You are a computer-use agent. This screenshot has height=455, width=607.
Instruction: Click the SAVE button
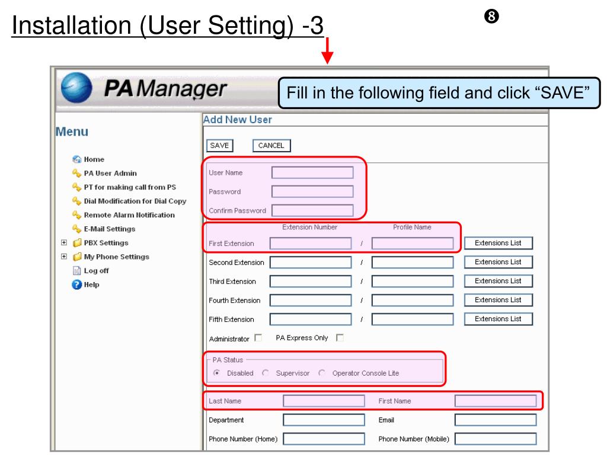coord(219,146)
